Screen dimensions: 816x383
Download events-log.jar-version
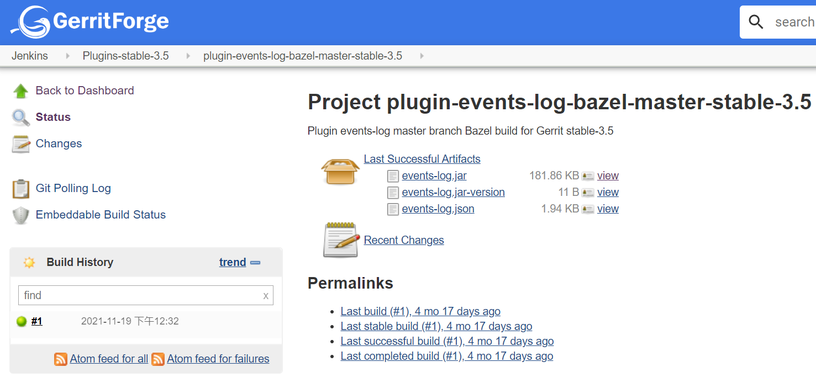(x=454, y=192)
